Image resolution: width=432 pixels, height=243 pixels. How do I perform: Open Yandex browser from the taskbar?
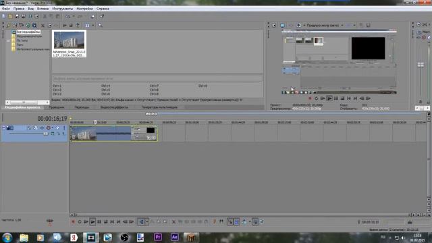74,238
